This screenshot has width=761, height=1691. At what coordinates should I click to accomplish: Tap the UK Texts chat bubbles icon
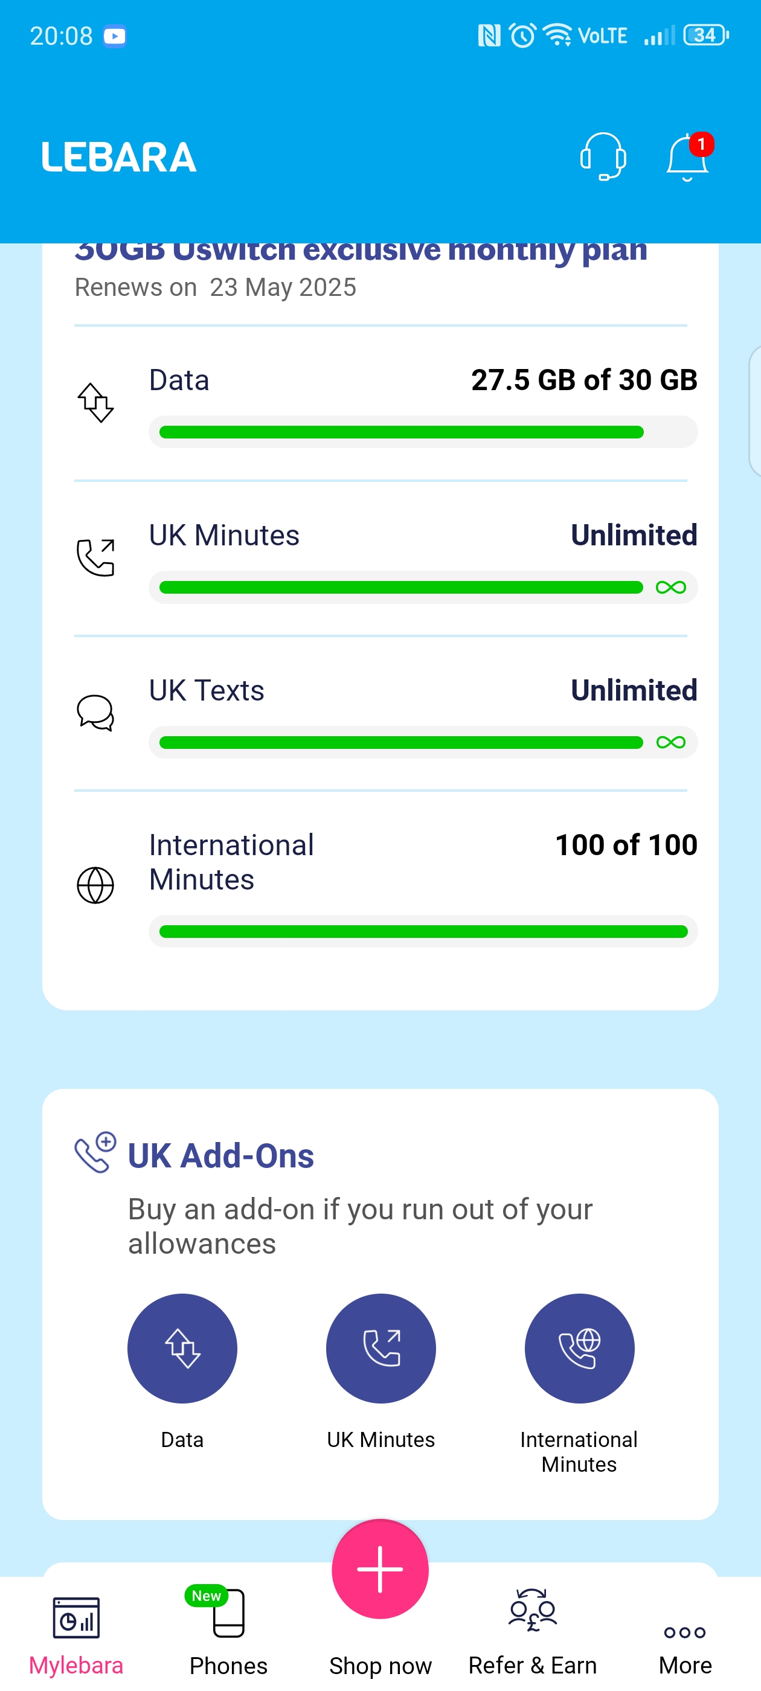[x=96, y=712]
